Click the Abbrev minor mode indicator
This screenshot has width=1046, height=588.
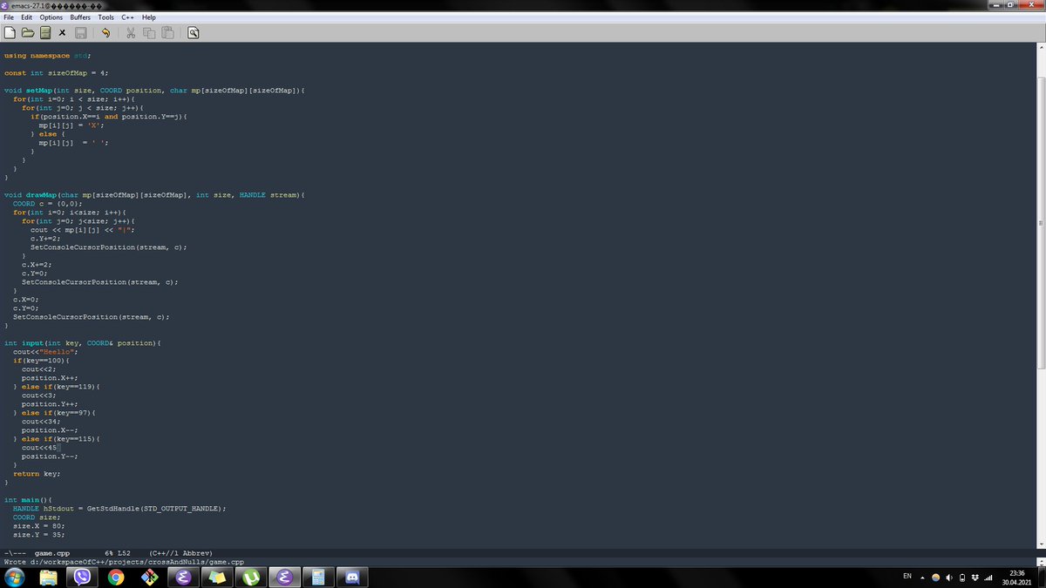(197, 553)
